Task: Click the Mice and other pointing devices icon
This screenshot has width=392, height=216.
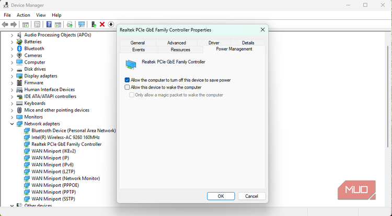Action: click(19, 110)
